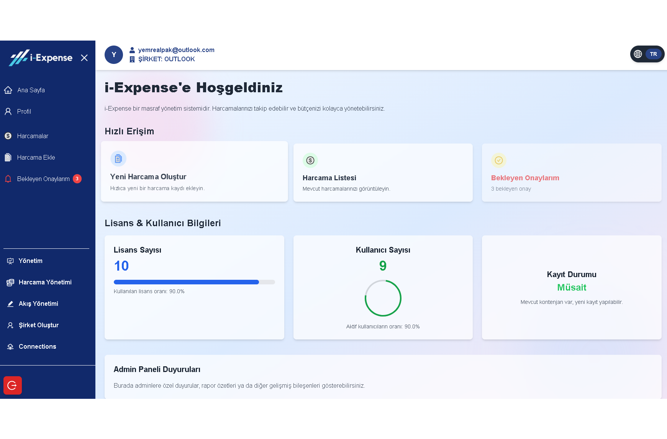Image resolution: width=667 pixels, height=439 pixels.
Task: Go to Harcamalar in the sidebar
Action: click(33, 136)
